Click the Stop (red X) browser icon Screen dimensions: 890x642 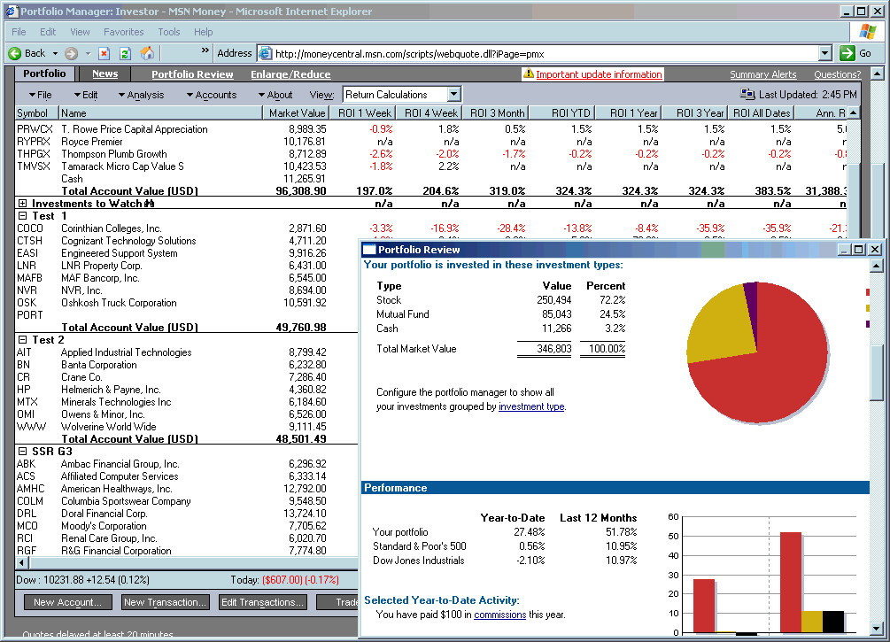pyautogui.click(x=104, y=52)
